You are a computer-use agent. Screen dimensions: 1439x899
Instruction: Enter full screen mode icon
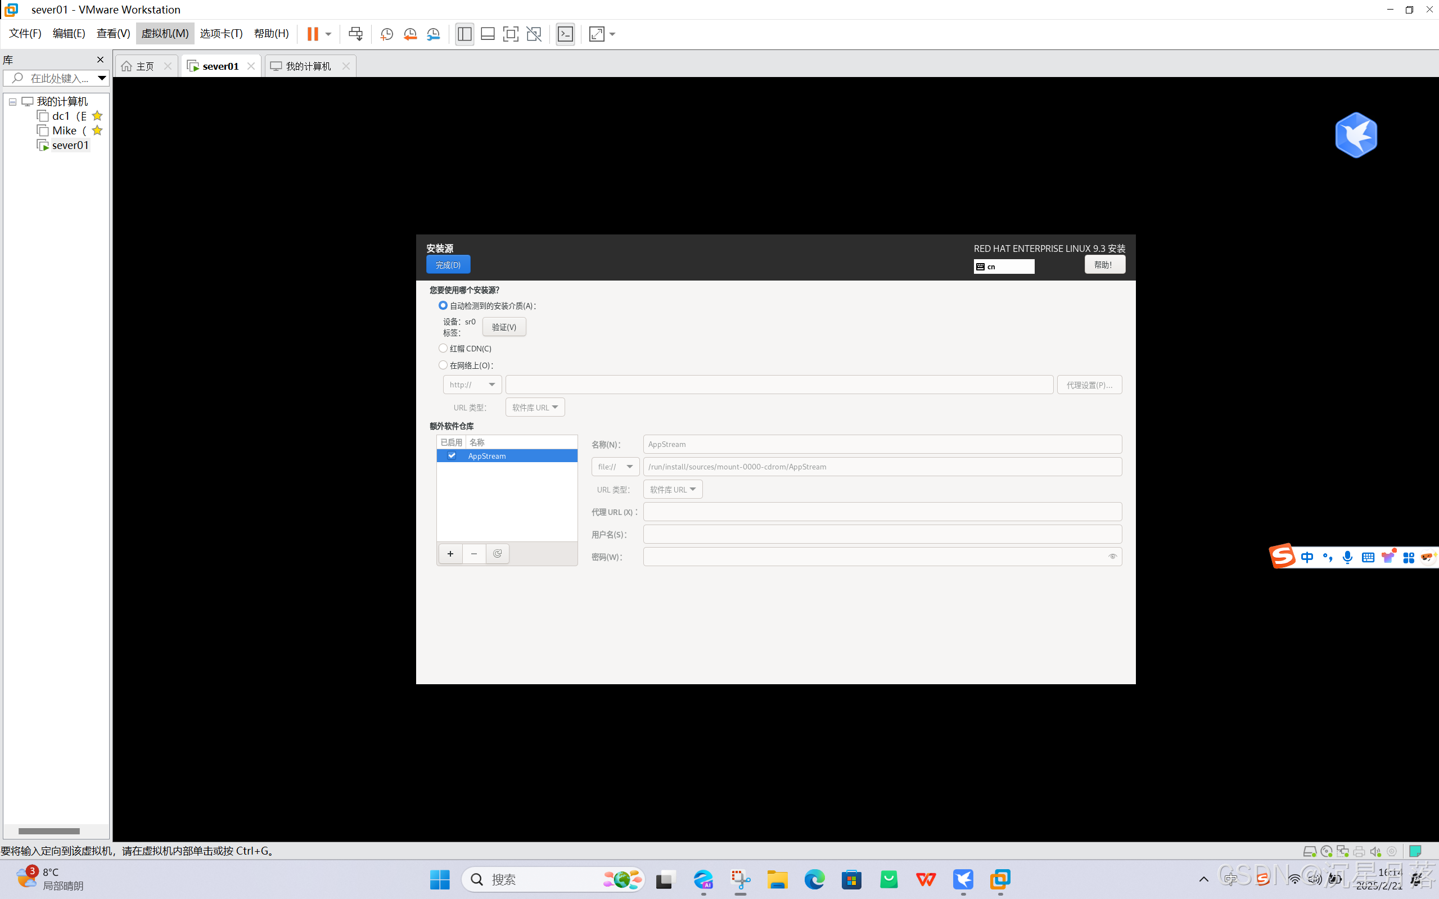[510, 34]
